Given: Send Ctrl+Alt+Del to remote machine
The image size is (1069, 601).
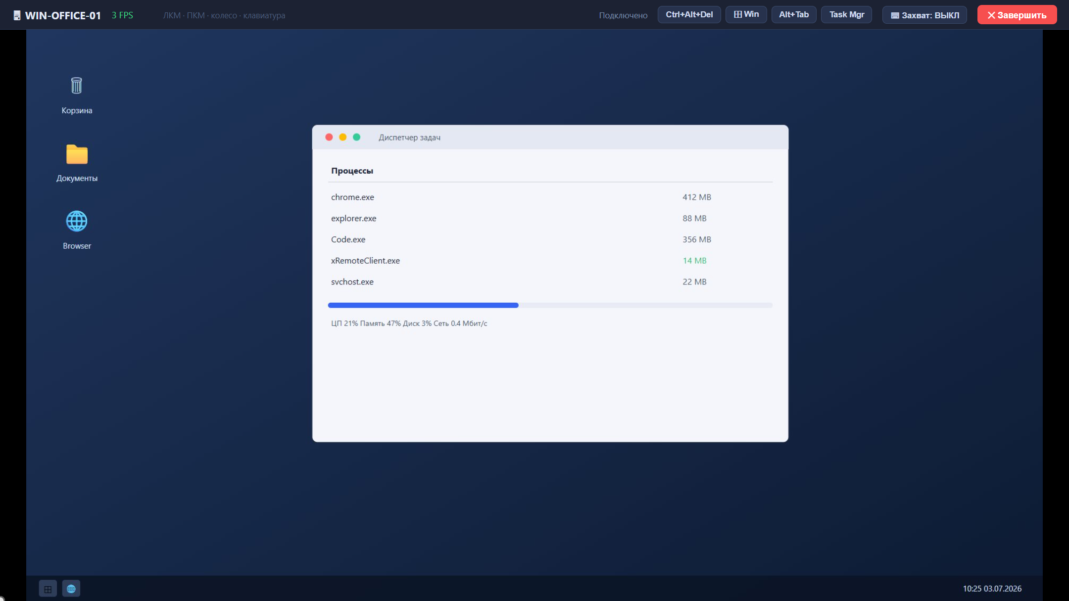Looking at the screenshot, I should click(x=689, y=14).
